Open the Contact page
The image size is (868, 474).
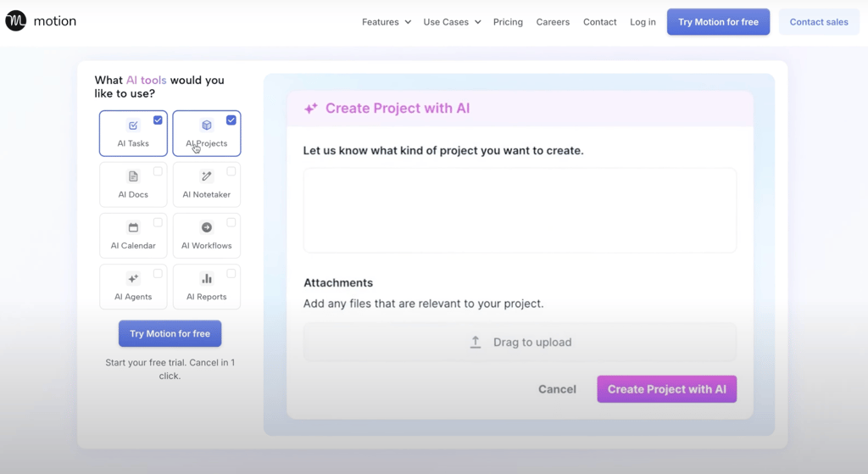point(599,22)
